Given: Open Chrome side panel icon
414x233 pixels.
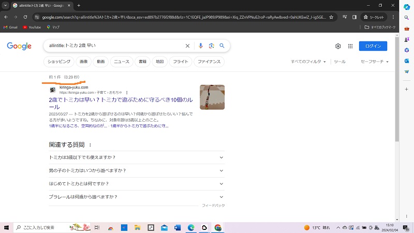Looking at the screenshot, I should tap(354, 17).
